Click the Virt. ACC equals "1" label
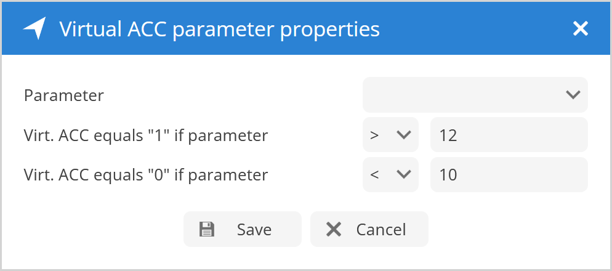The height and width of the screenshot is (271, 612). click(x=146, y=135)
